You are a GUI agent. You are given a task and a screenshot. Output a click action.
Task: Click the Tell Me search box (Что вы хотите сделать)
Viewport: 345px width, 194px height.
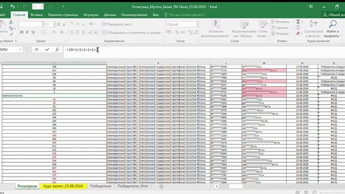click(x=184, y=15)
